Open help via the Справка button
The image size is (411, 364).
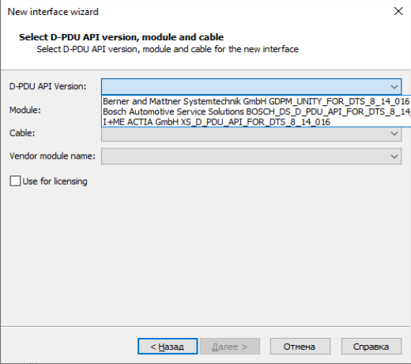click(371, 347)
